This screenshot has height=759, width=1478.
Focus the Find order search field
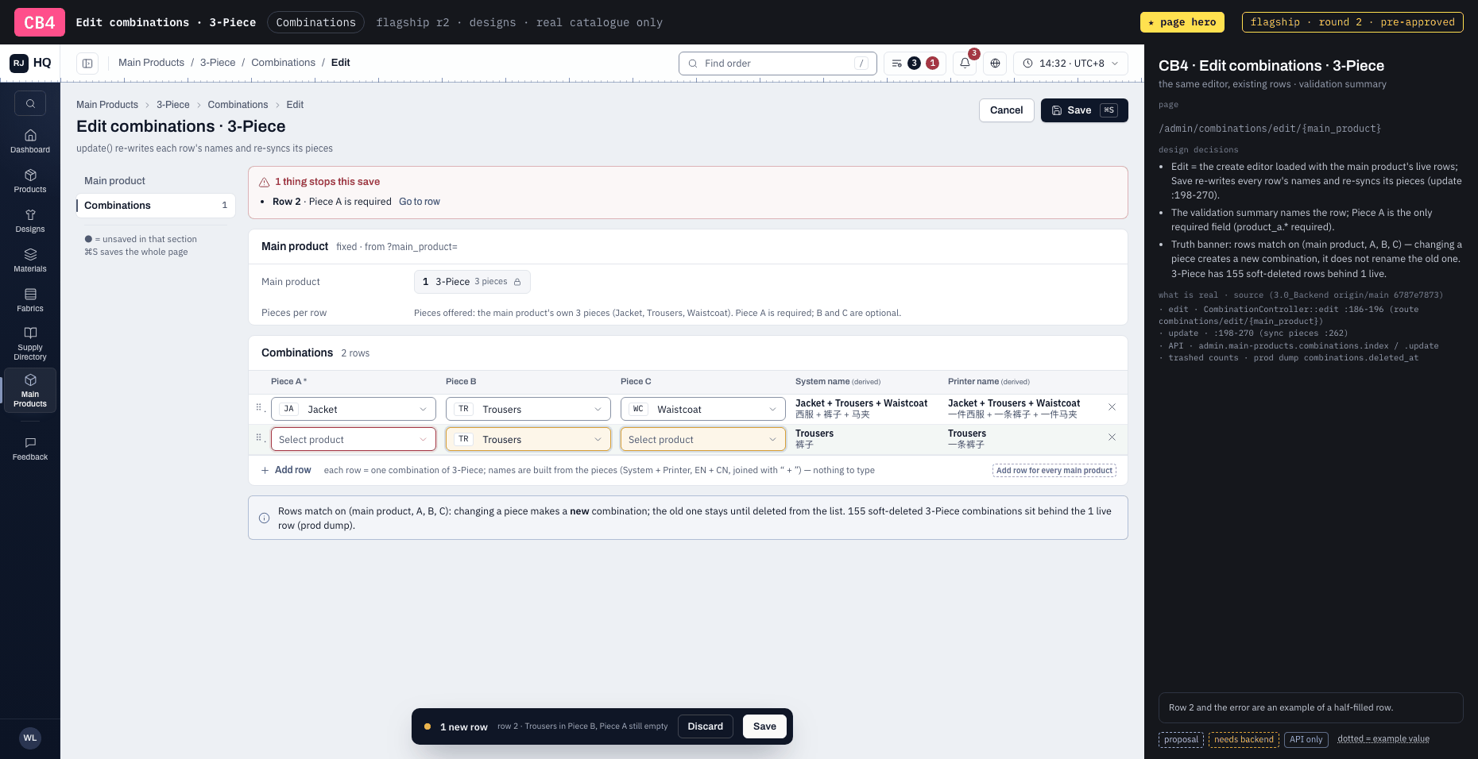pos(777,63)
